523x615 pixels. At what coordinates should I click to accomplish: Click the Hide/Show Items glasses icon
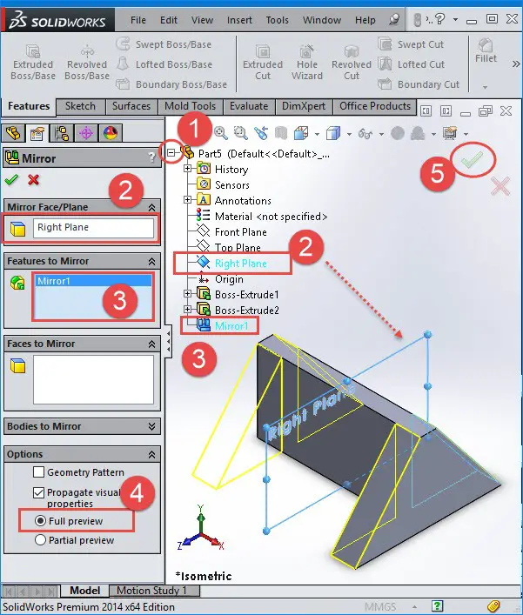(365, 134)
